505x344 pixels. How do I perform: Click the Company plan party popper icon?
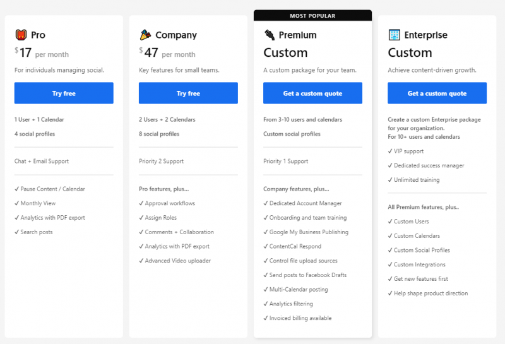click(145, 35)
